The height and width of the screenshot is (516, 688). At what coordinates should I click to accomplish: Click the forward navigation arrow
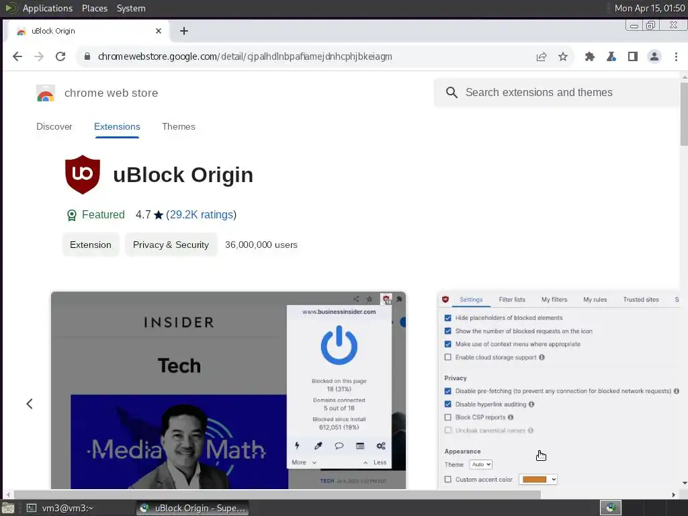coord(39,56)
